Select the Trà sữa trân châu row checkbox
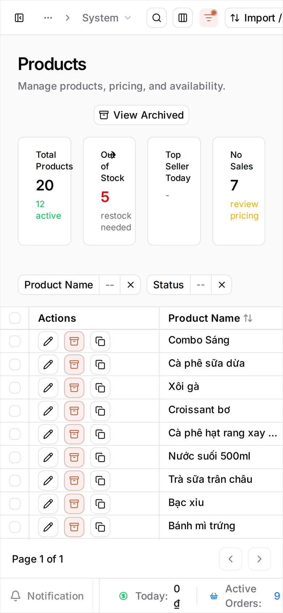Image resolution: width=283 pixels, height=613 pixels. [x=15, y=481]
